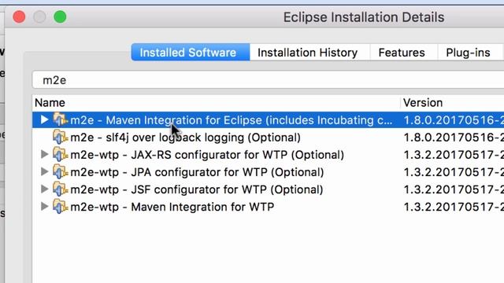The image size is (504, 283).
Task: Expand the m2e Maven Integration for Eclipse row
Action: click(x=44, y=119)
